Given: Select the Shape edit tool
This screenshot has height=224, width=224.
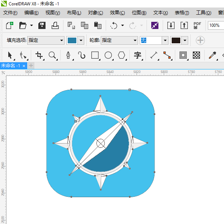Looking at the screenshot, I should coord(23,55).
